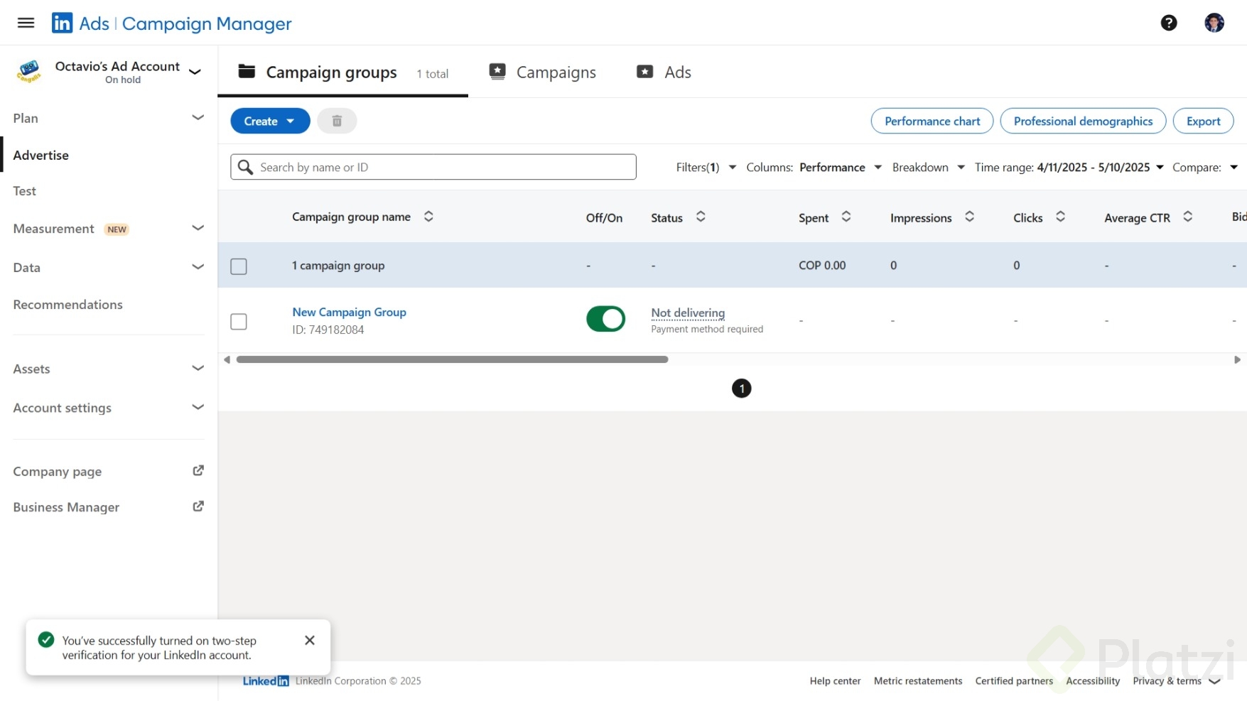Switch to the Ads tab

(x=664, y=72)
